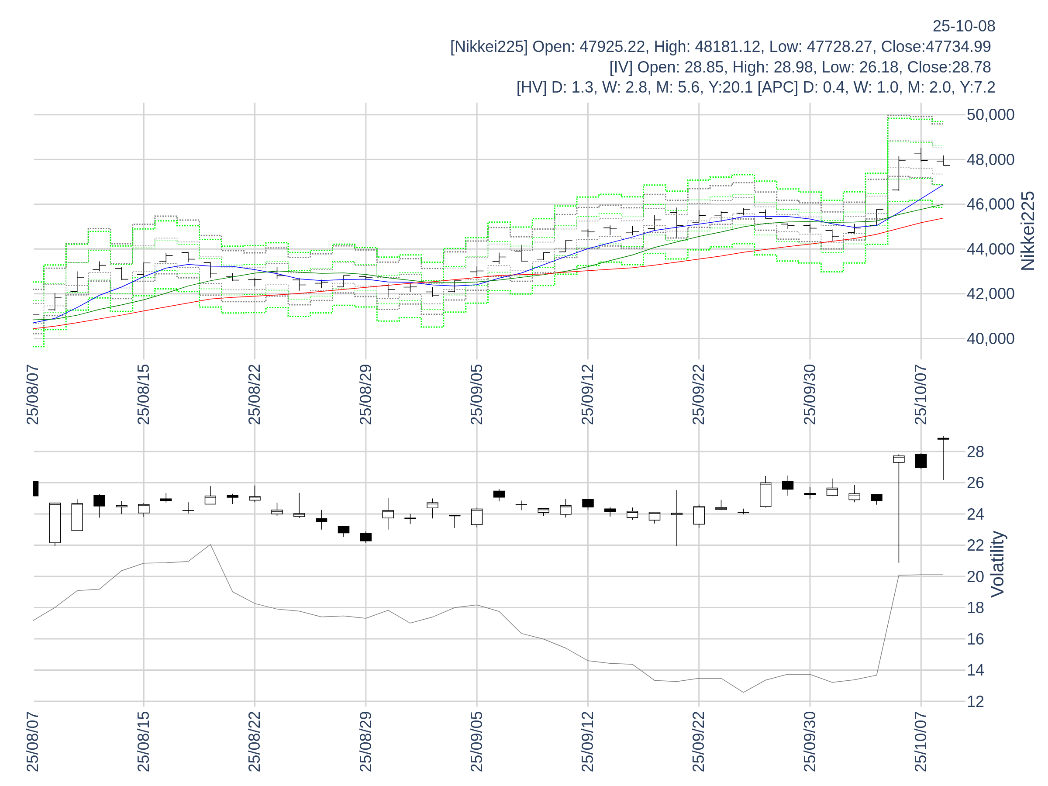This screenshot has height=786, width=1048.
Task: Click the 25/10/07 date label under the volatility chart
Action: [x=920, y=741]
